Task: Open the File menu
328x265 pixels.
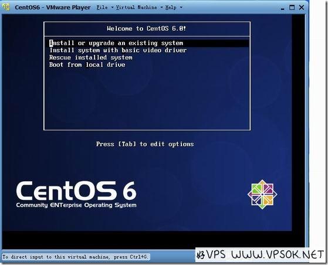Action: coord(102,7)
